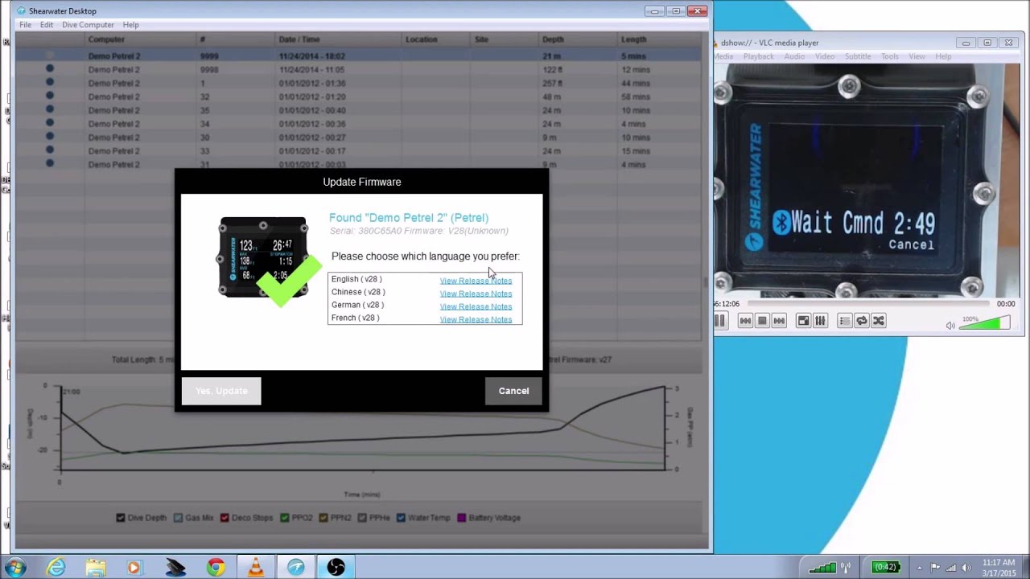Click the battery indicator in system tray
This screenshot has width=1030, height=579.
[x=886, y=567]
